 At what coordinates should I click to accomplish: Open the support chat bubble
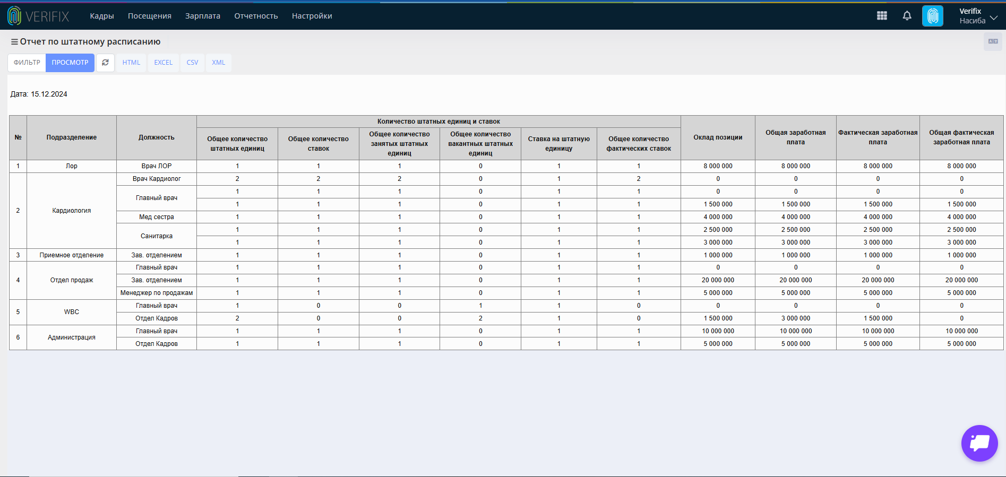point(979,443)
